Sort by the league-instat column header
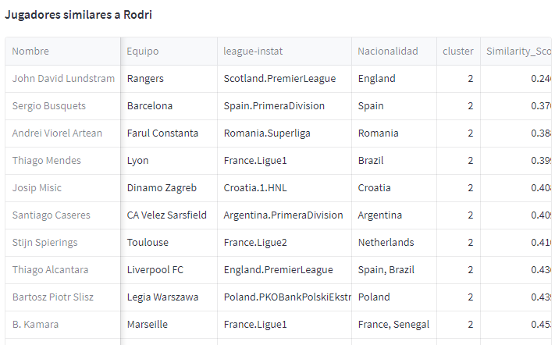555x345 pixels. 284,52
